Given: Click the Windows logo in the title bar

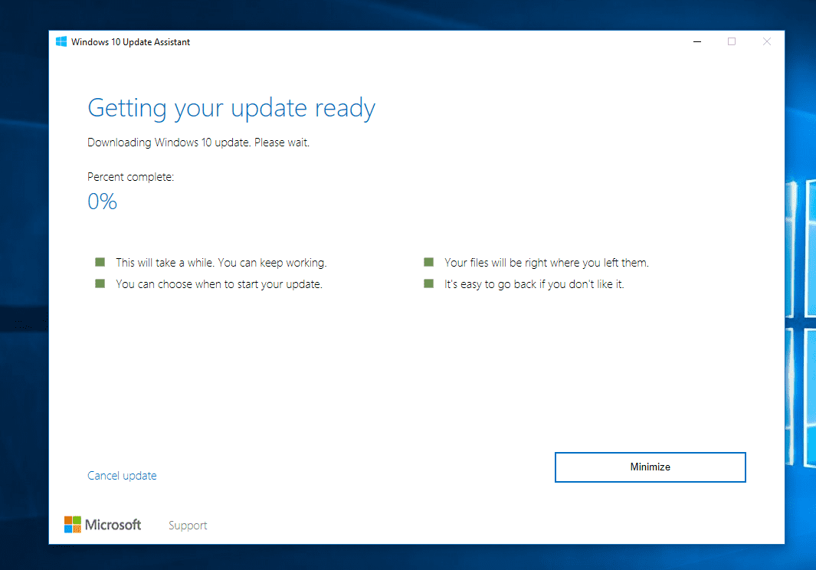Looking at the screenshot, I should click(x=61, y=42).
